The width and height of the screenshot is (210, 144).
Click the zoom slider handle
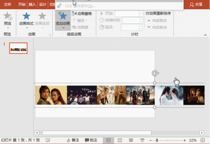[157, 140]
